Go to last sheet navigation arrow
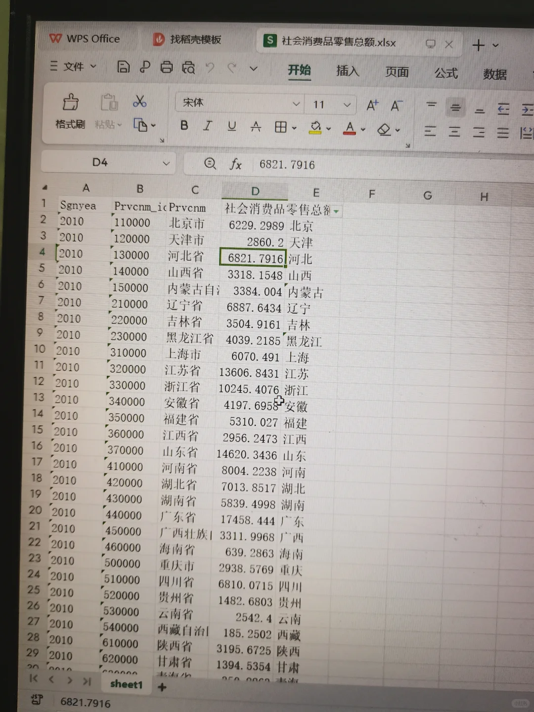534x712 pixels. (x=87, y=681)
